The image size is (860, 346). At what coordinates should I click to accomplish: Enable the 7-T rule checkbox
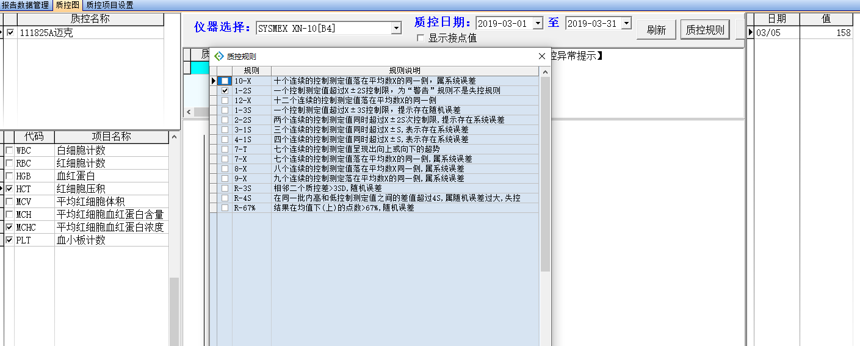pos(225,149)
